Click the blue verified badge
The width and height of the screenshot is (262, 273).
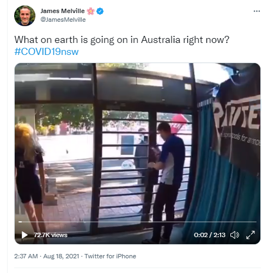(100, 11)
